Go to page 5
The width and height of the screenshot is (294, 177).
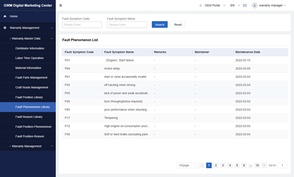point(237,165)
